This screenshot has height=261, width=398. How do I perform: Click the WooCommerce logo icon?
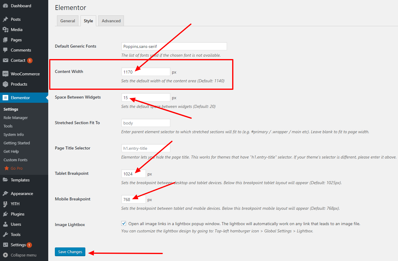(5, 74)
